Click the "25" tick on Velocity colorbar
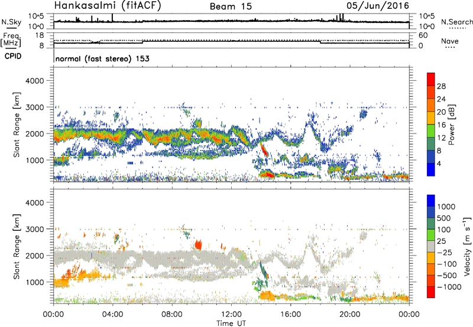This screenshot has height=327, width=473. pyautogui.click(x=441, y=241)
